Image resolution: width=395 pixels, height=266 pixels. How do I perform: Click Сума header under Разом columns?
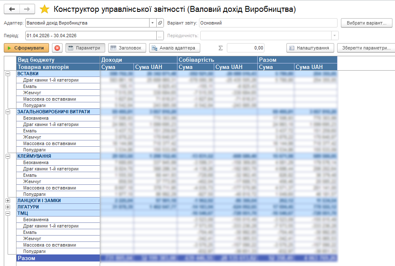(276, 67)
